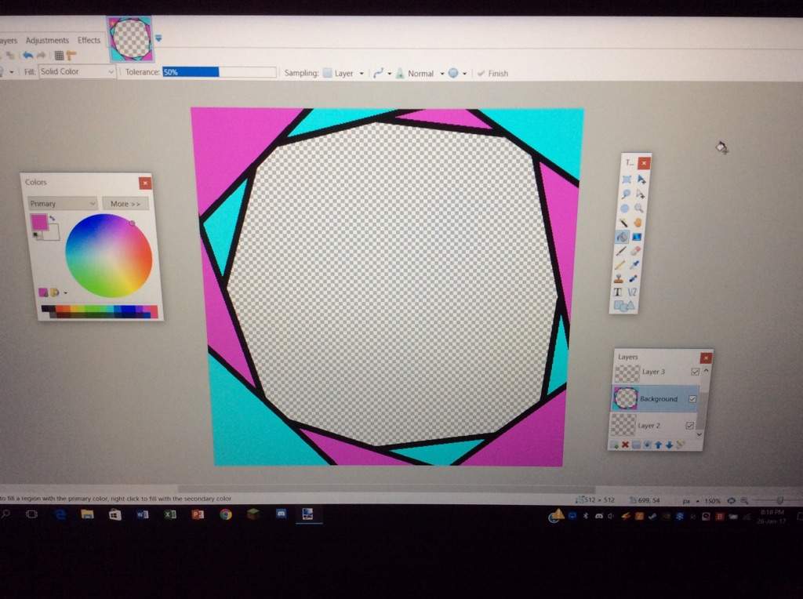Image resolution: width=803 pixels, height=599 pixels.
Task: Add a new layer in Layers panel
Action: click(x=615, y=445)
